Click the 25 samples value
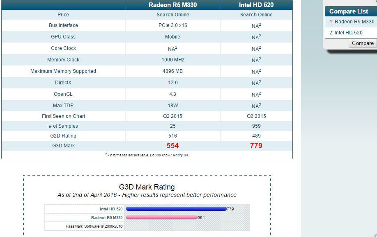Viewport: 377px width, 237px height. pyautogui.click(x=172, y=126)
